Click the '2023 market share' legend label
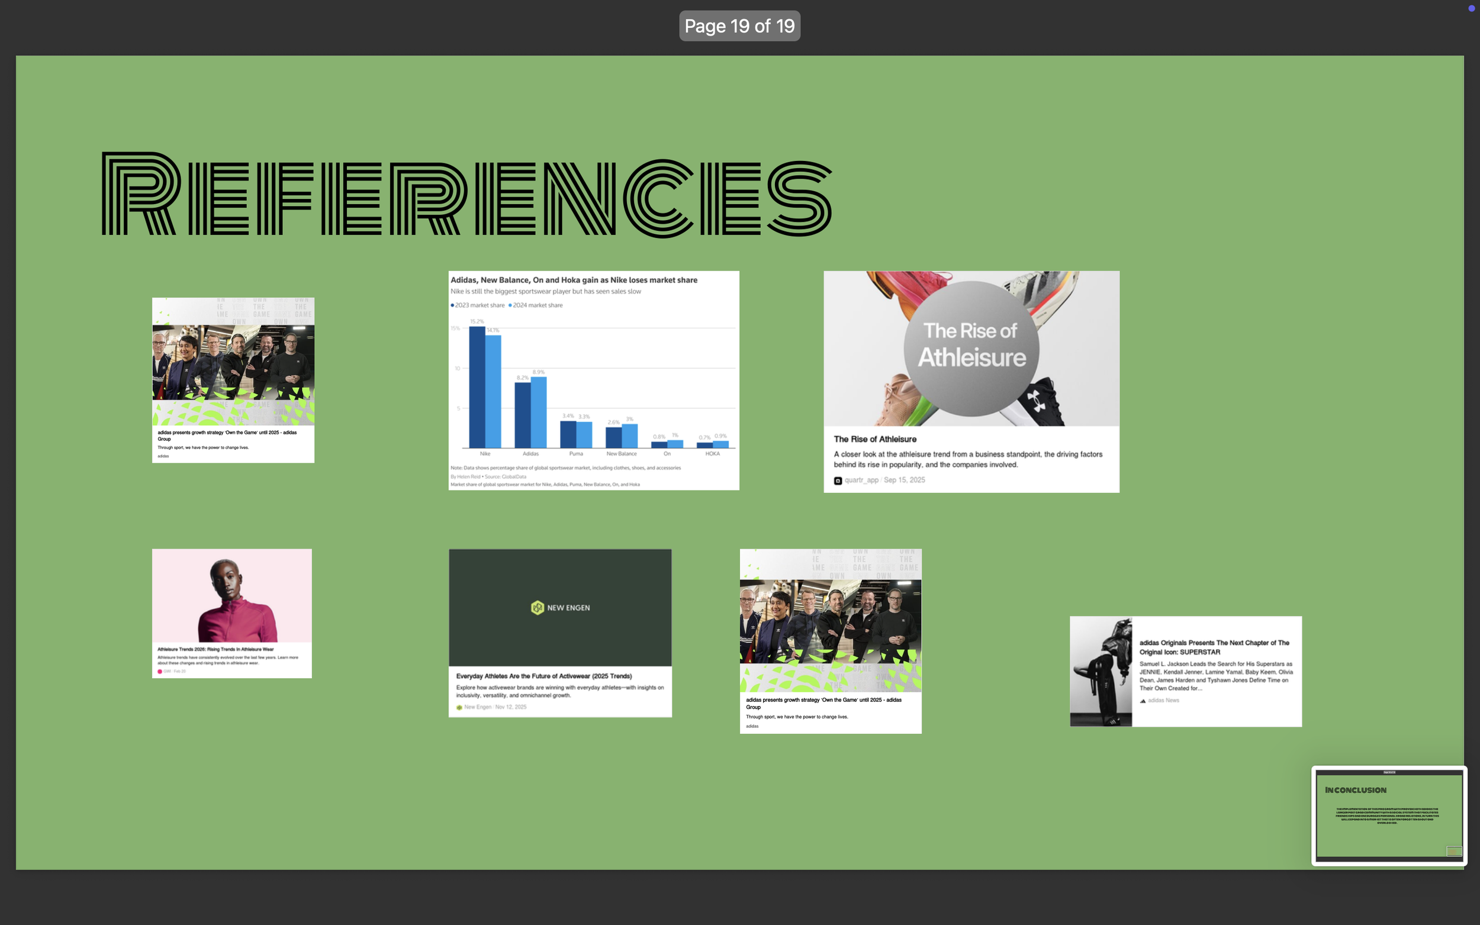This screenshot has width=1480, height=925. [480, 305]
